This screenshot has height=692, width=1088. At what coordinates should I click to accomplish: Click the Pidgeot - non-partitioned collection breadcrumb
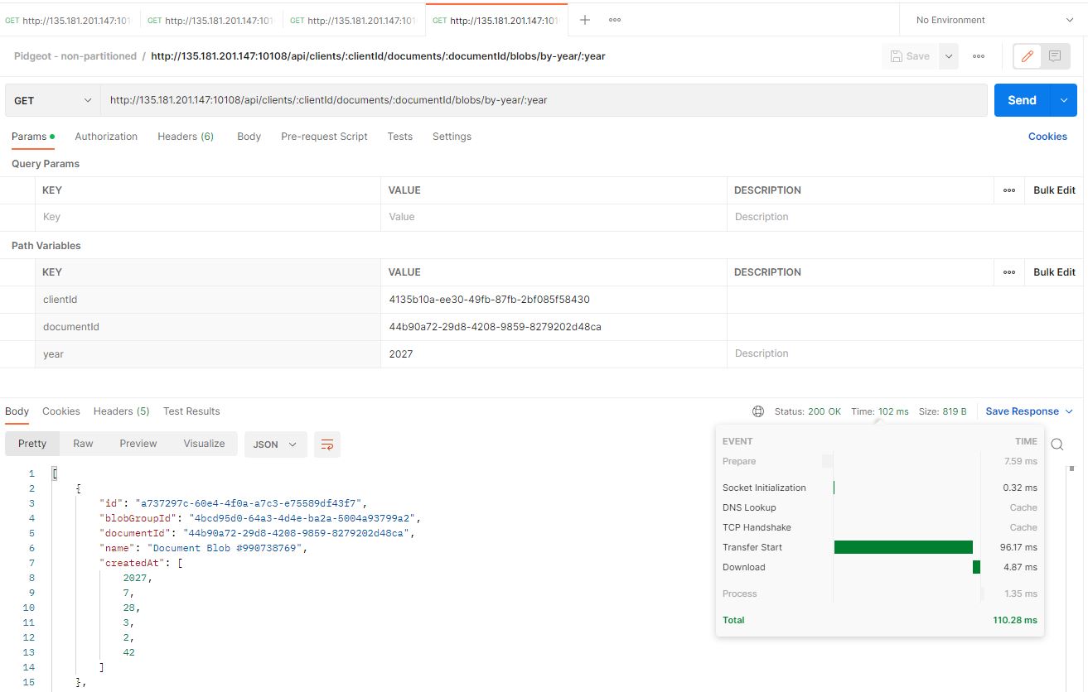pos(75,56)
